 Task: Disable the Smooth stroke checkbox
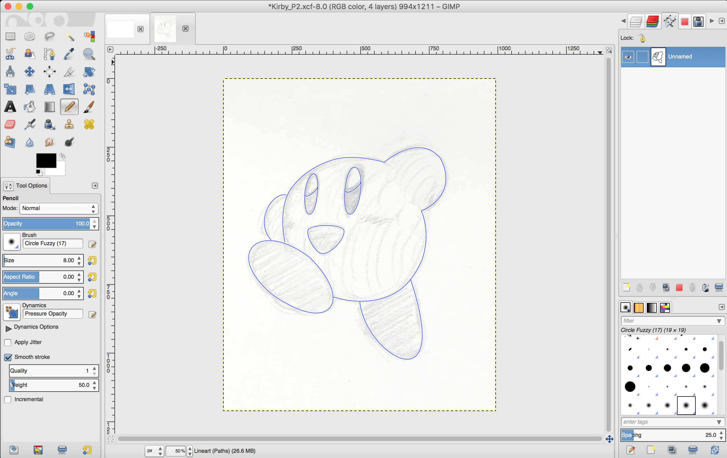8,357
